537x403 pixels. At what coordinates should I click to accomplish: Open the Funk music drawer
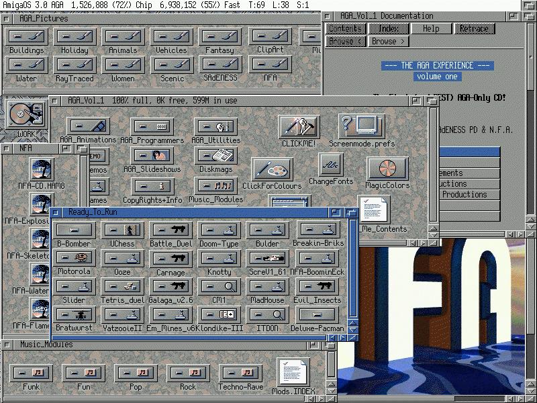coord(31,373)
